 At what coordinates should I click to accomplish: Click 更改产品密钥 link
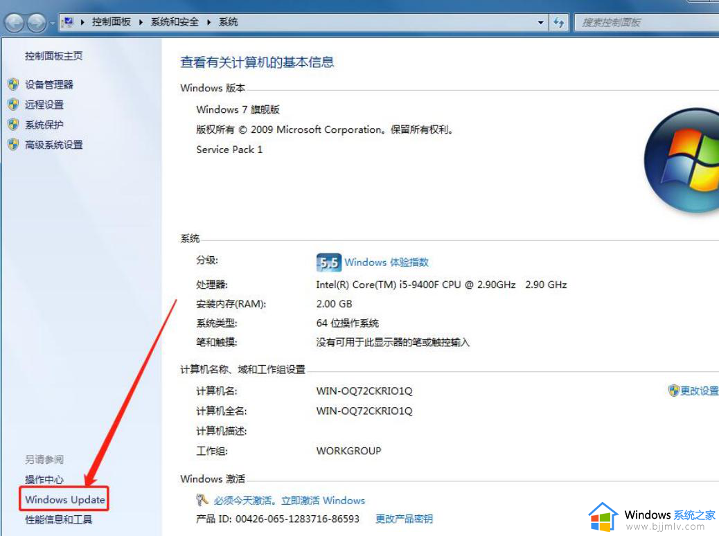pyautogui.click(x=404, y=519)
